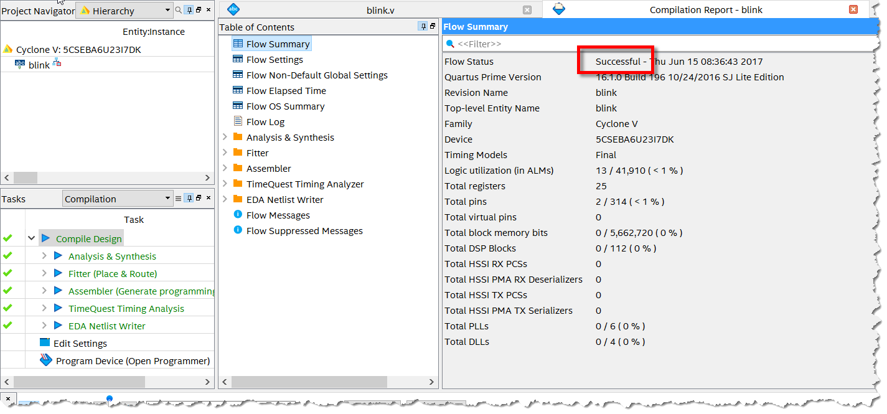Switch to Compilation Report - blink tab
Image resolution: width=887 pixels, height=414 pixels.
706,10
